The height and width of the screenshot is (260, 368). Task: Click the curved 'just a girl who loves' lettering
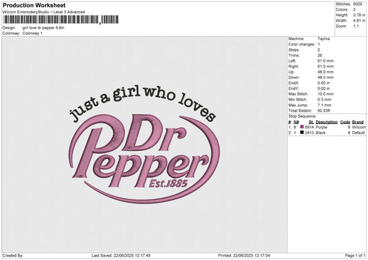[x=142, y=104]
